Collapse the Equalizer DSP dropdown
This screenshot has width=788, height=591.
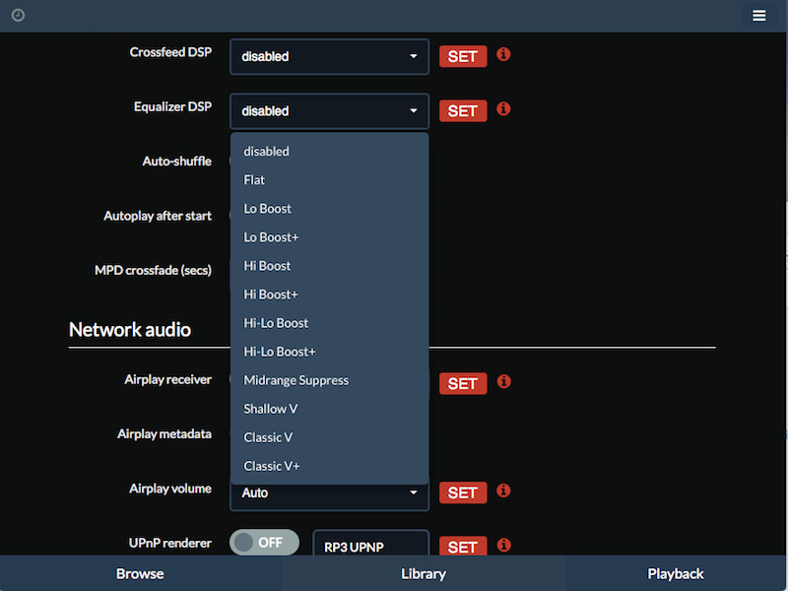point(330,111)
